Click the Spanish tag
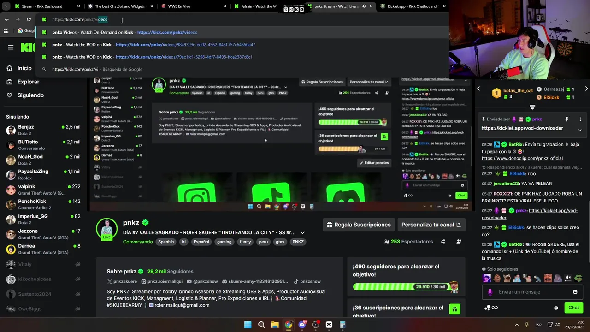Viewport: 590px width, 332px height. click(166, 242)
